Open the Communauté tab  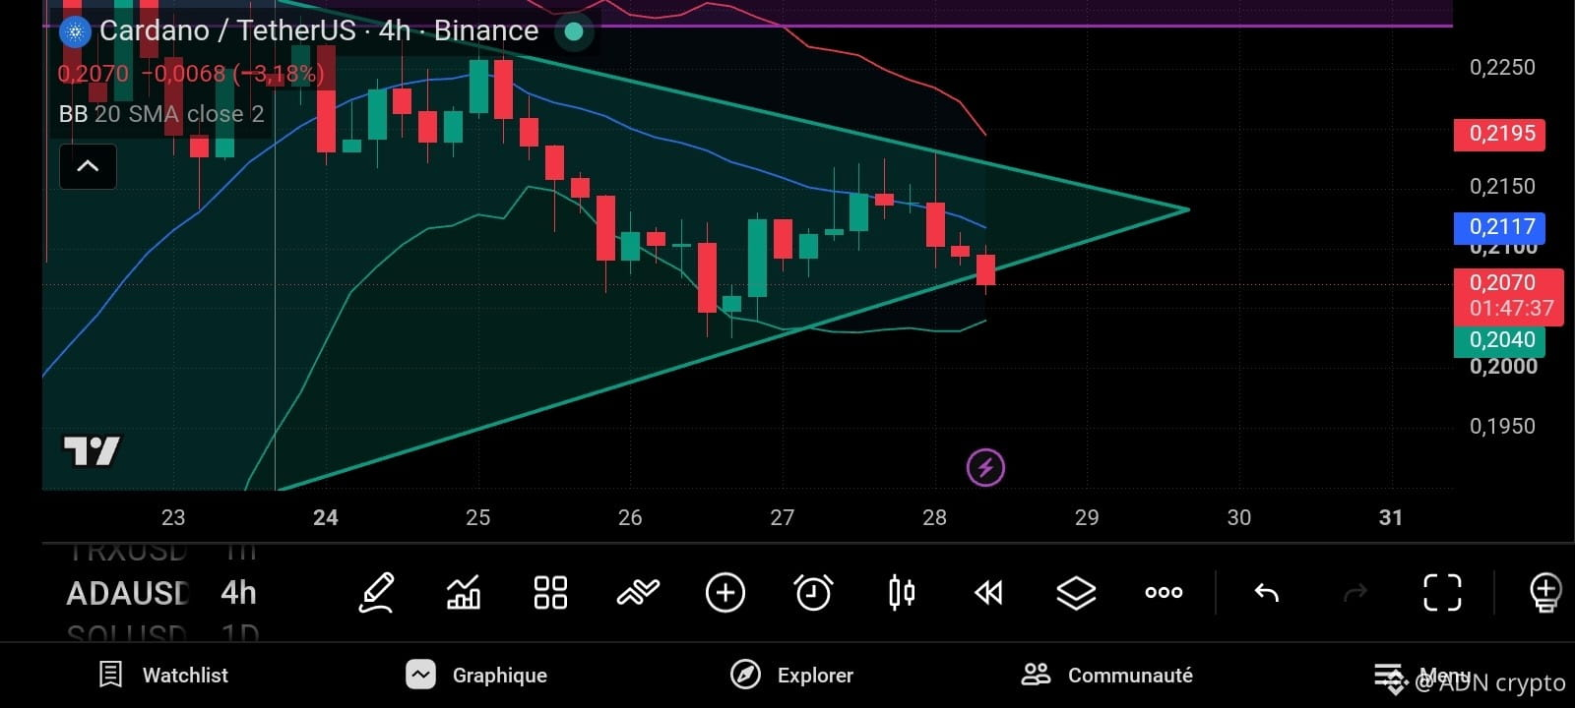(x=1106, y=676)
